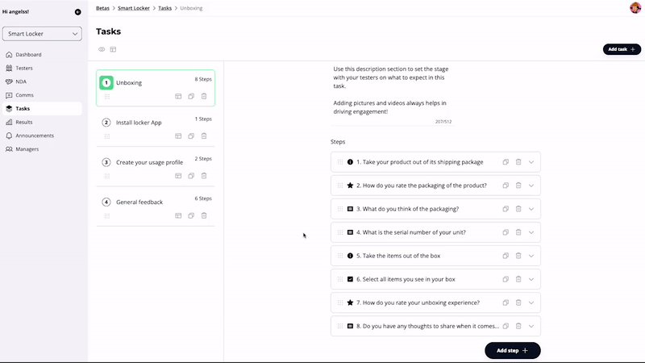Viewport: 645px width, 363px height.
Task: Delete step 3 What do you think
Action: point(518,209)
